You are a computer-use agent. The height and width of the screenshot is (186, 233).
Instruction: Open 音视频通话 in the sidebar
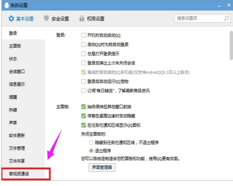23,174
